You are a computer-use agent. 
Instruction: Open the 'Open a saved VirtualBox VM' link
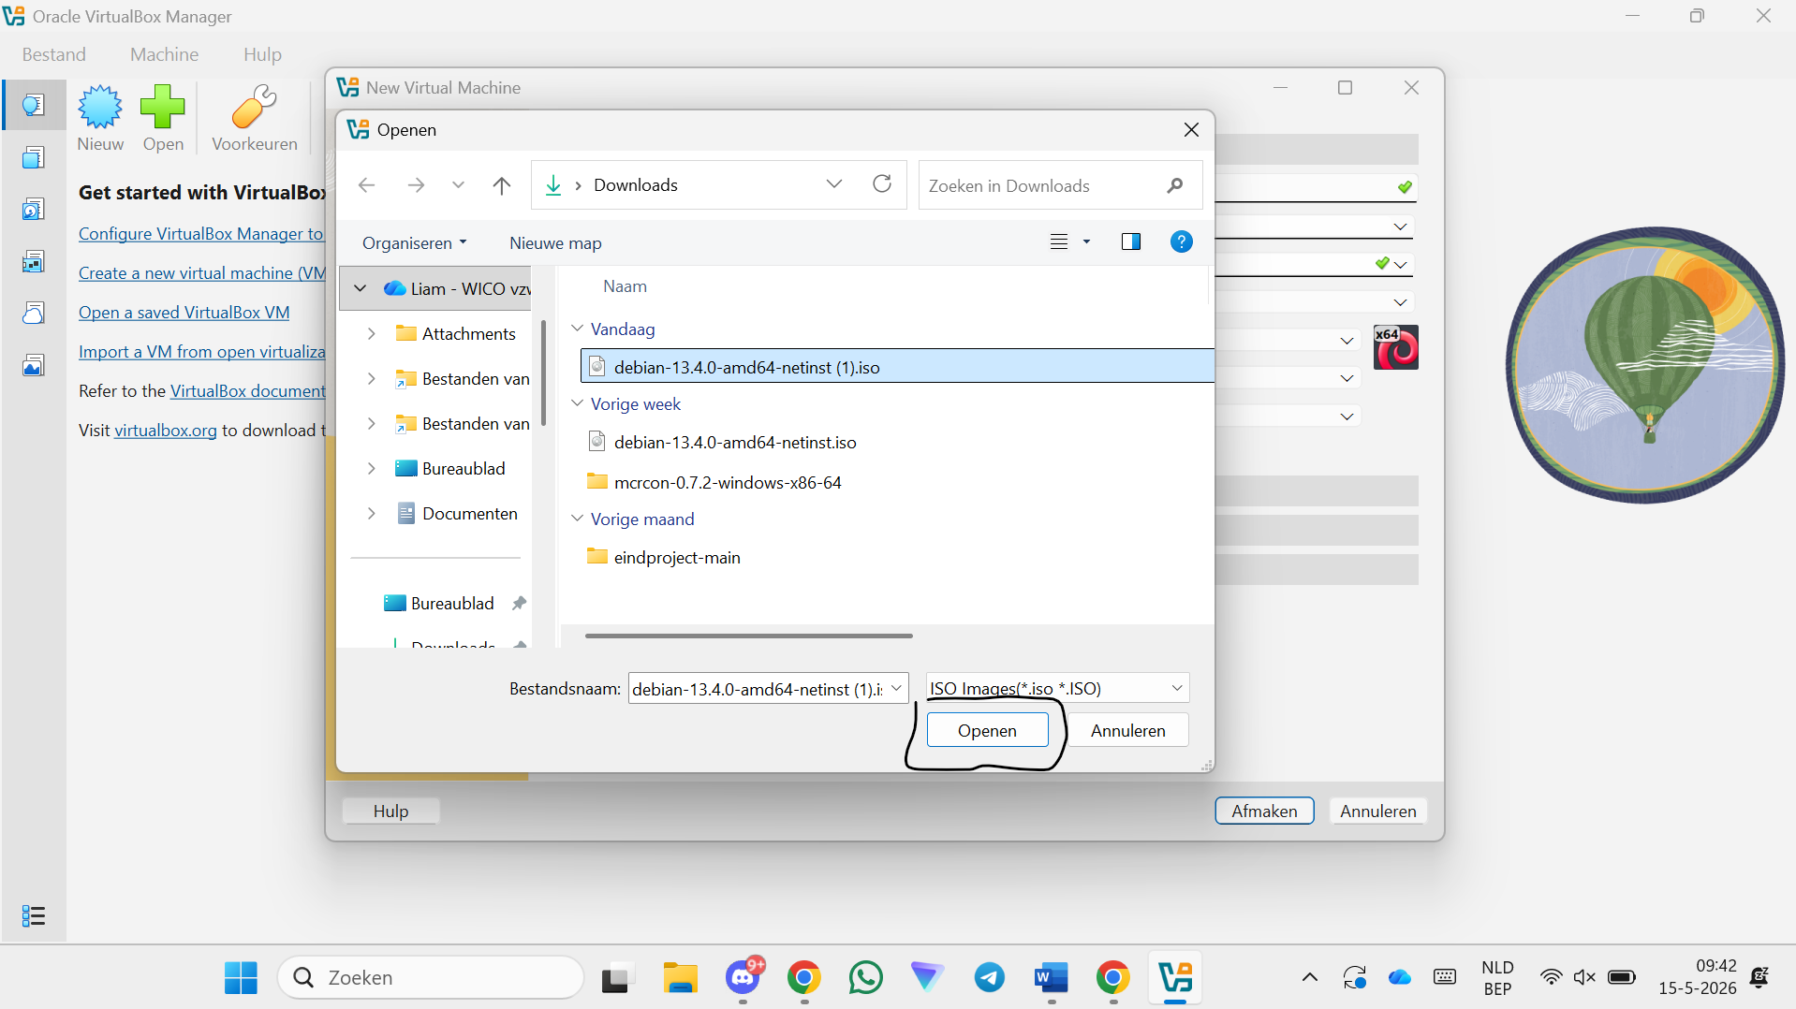(x=184, y=313)
